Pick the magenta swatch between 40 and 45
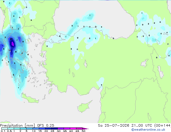The width and height of the screenshot is (171, 132). (x=73, y=128)
